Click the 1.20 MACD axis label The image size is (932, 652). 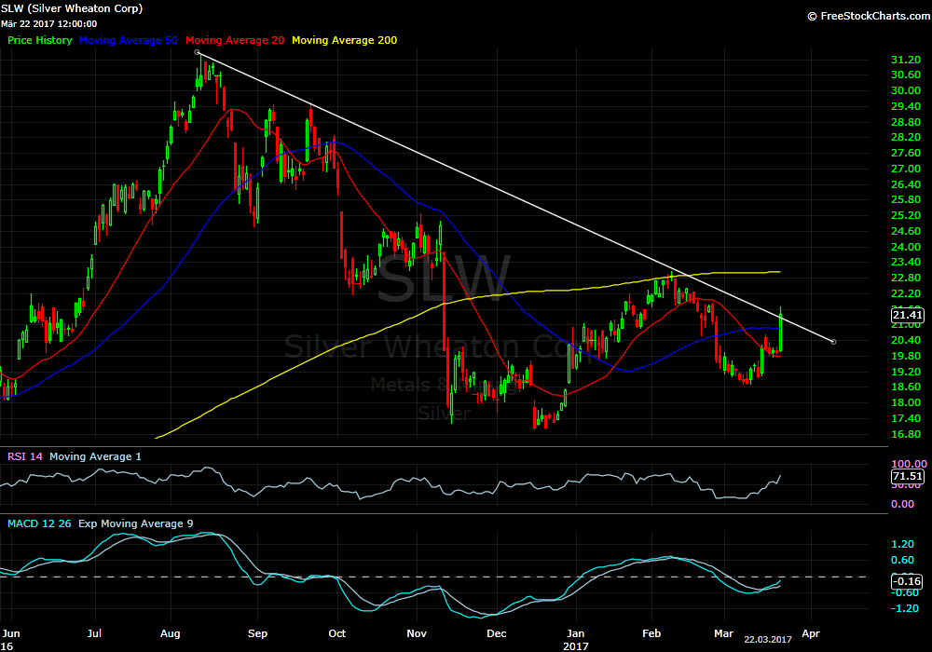[x=903, y=545]
